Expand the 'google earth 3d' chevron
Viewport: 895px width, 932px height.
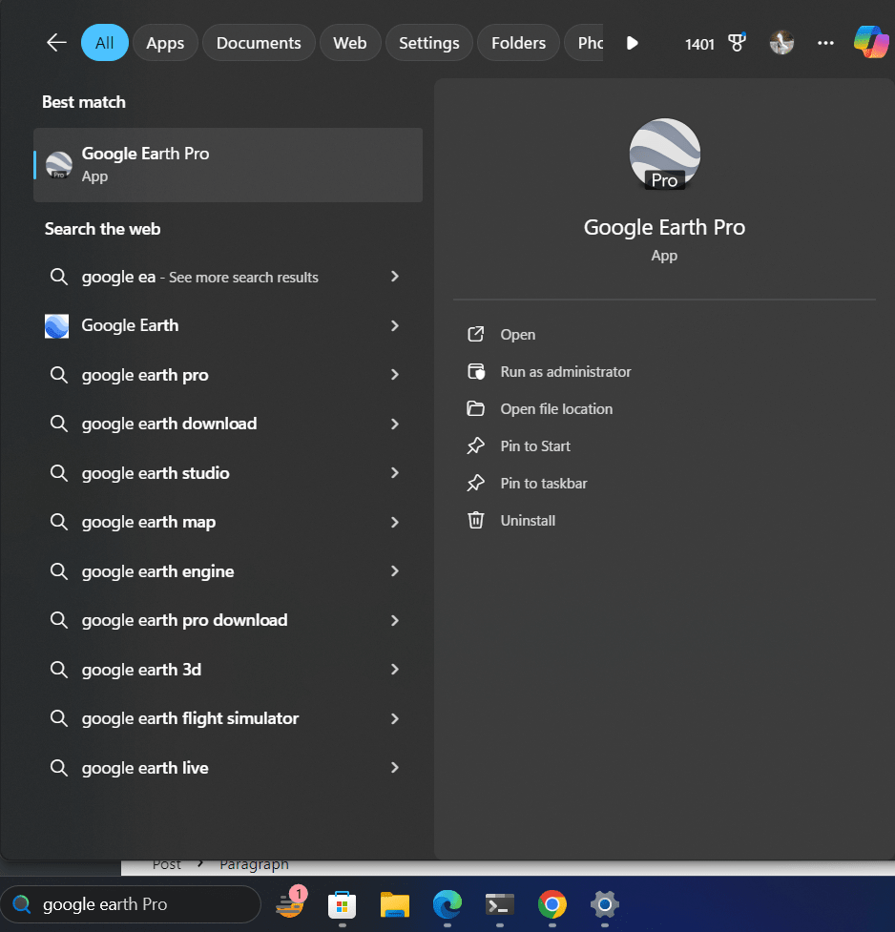[x=395, y=670]
